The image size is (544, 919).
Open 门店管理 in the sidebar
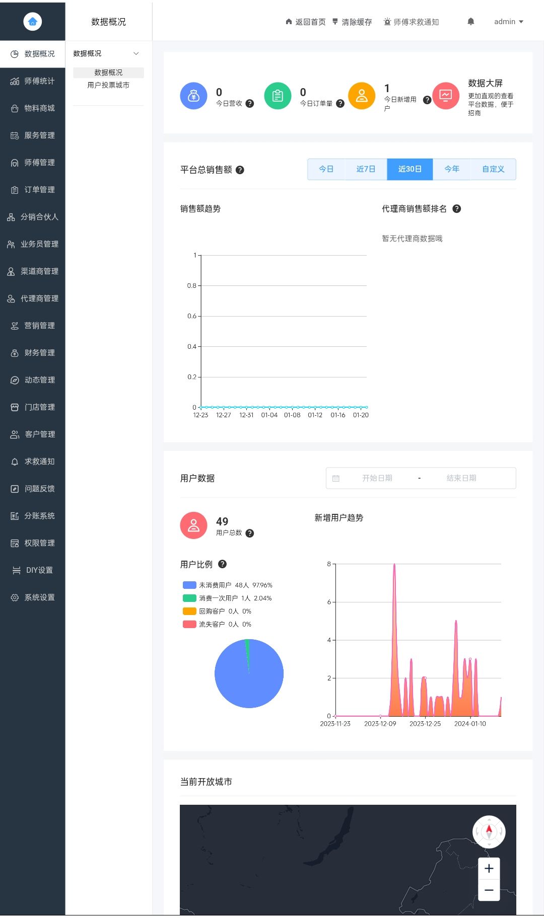tap(33, 407)
